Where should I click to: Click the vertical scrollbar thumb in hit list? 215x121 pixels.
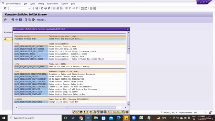[x=128, y=45]
